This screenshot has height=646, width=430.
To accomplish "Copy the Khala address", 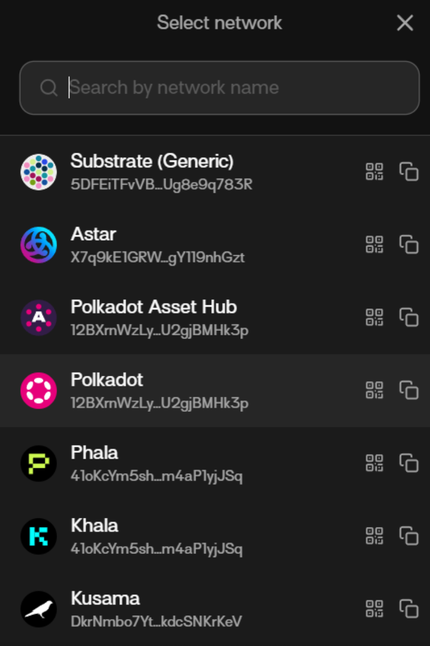I will (x=408, y=536).
